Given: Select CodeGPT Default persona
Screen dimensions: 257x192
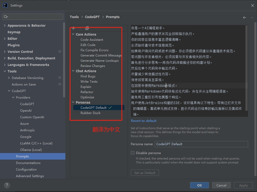Looking at the screenshot, I should pyautogui.click(x=99, y=108).
